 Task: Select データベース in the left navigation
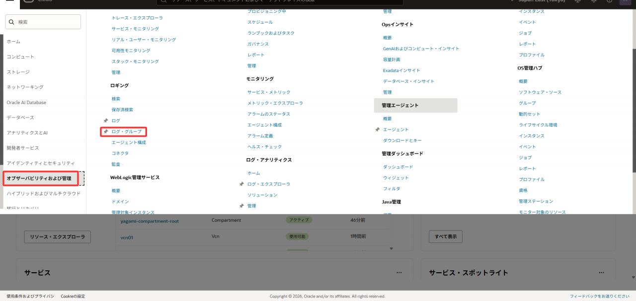20,118
